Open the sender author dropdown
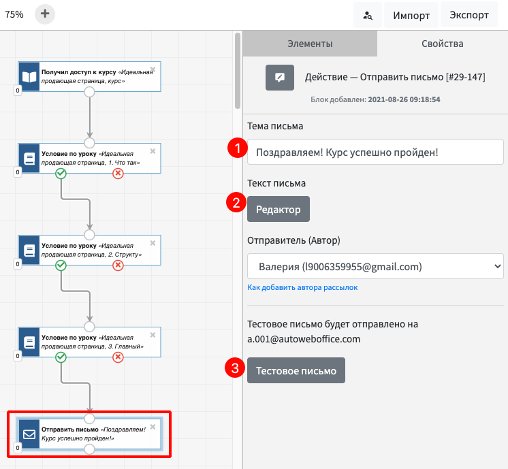The height and width of the screenshot is (469, 508). [x=375, y=266]
